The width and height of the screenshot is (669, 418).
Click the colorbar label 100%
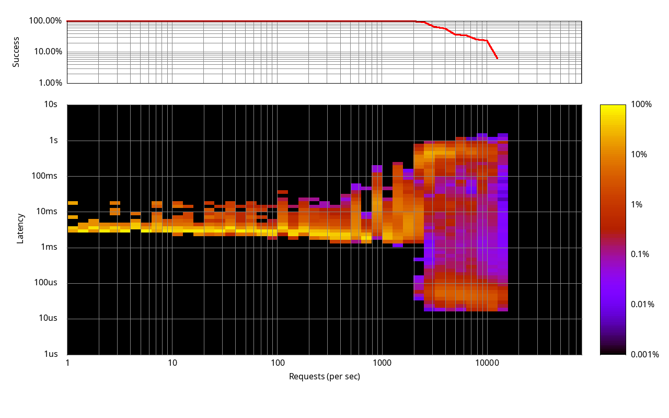click(641, 104)
